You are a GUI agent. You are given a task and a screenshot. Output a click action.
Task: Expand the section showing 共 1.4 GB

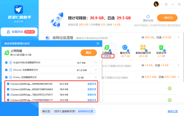(178, 65)
